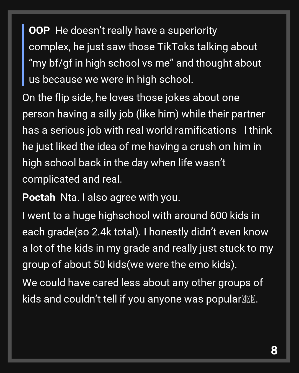Select the word TikToks in the quote
Screen dimensions: 299x373
[176, 47]
